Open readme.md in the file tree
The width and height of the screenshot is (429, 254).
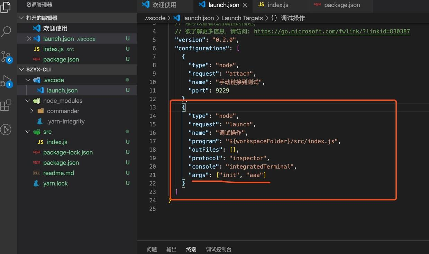77,173
